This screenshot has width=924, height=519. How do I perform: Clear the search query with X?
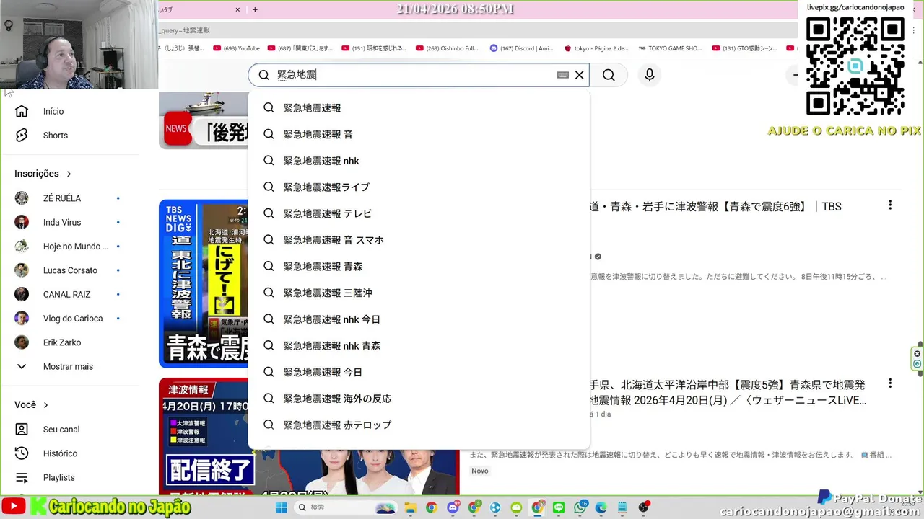click(579, 75)
